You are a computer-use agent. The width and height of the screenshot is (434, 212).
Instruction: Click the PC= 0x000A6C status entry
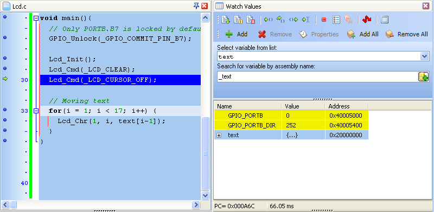tap(235, 206)
